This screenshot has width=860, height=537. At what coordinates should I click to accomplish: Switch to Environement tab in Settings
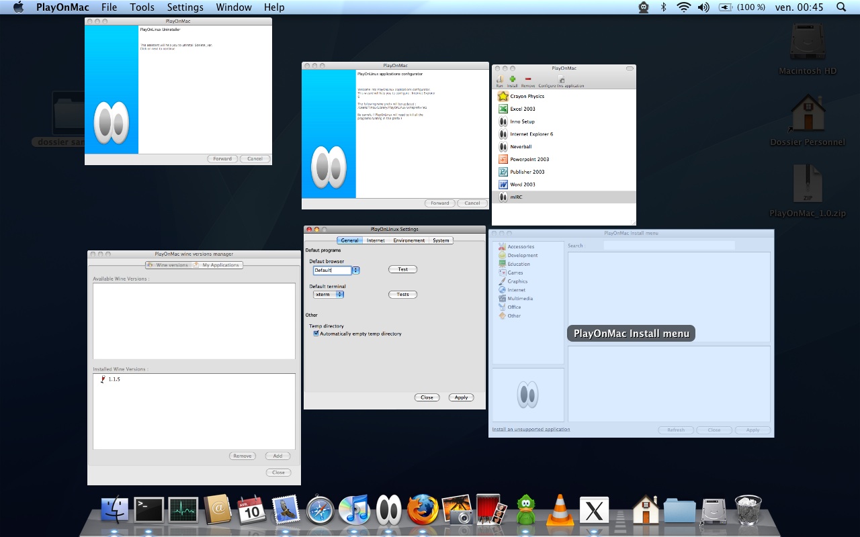[409, 240]
